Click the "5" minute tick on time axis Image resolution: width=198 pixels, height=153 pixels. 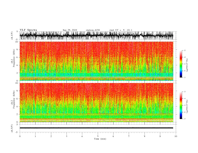(98, 136)
